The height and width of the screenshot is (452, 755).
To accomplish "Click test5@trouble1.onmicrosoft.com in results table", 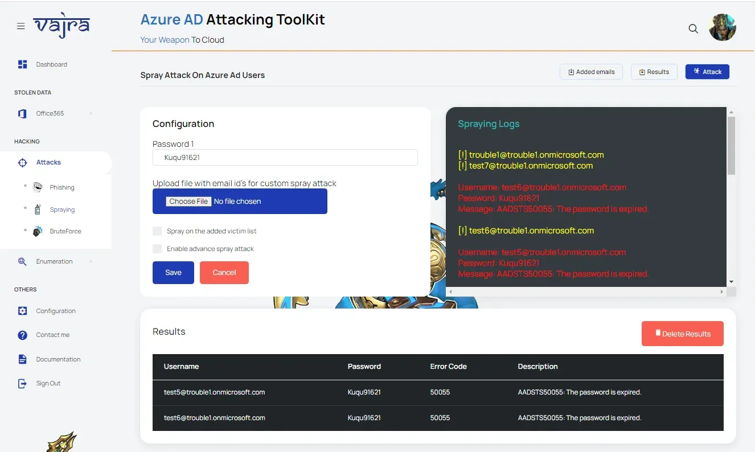I will click(214, 392).
